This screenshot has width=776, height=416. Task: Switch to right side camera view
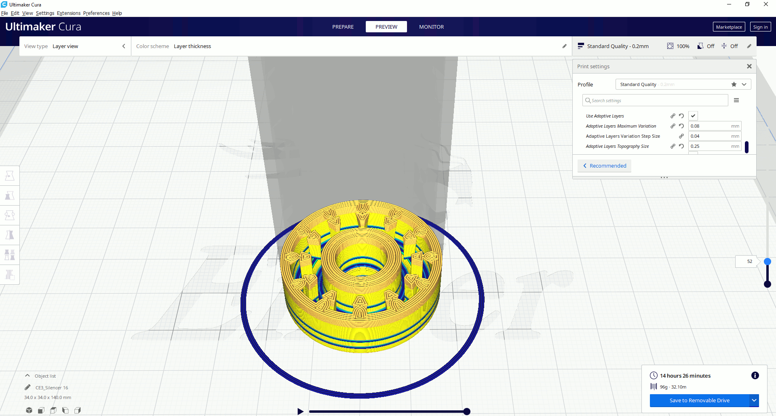pyautogui.click(x=78, y=410)
